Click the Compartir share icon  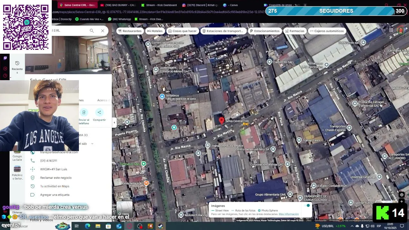(99, 112)
